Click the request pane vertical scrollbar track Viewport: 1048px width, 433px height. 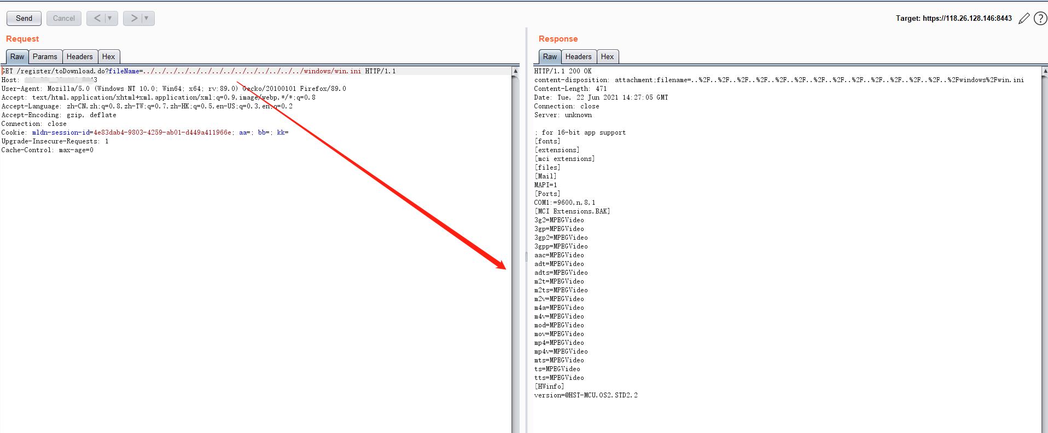pyautogui.click(x=515, y=255)
